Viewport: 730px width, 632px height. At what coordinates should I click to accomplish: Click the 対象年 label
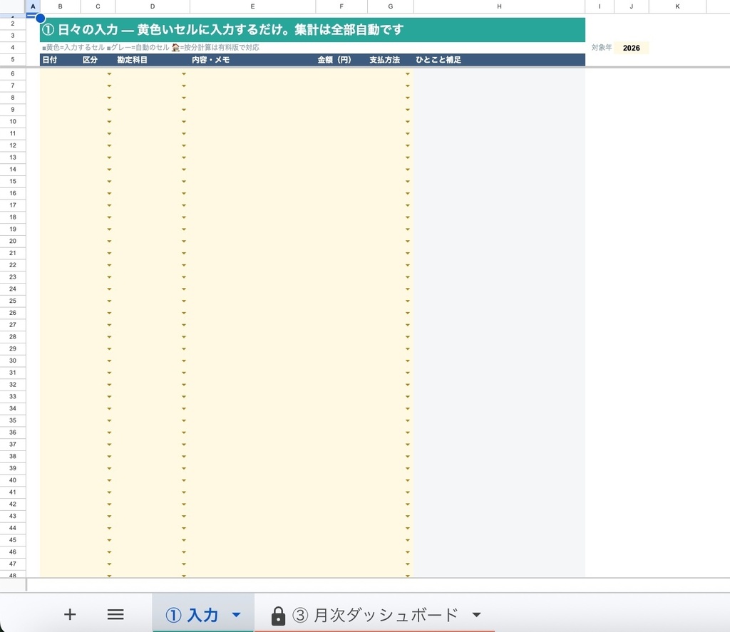pyautogui.click(x=602, y=48)
